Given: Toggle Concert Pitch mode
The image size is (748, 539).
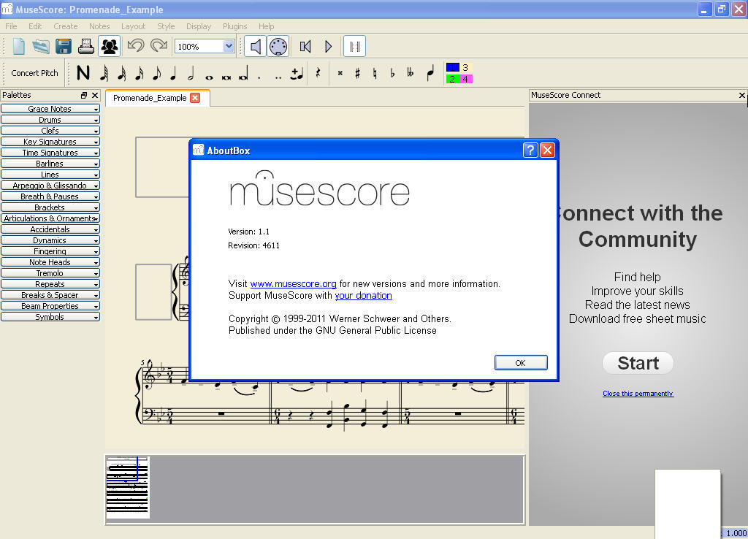Looking at the screenshot, I should click(x=34, y=72).
